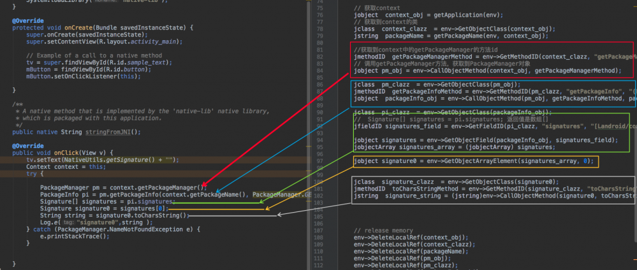
Task: Click 'Signature signature0 = signatures[0];' line
Action: point(103,208)
